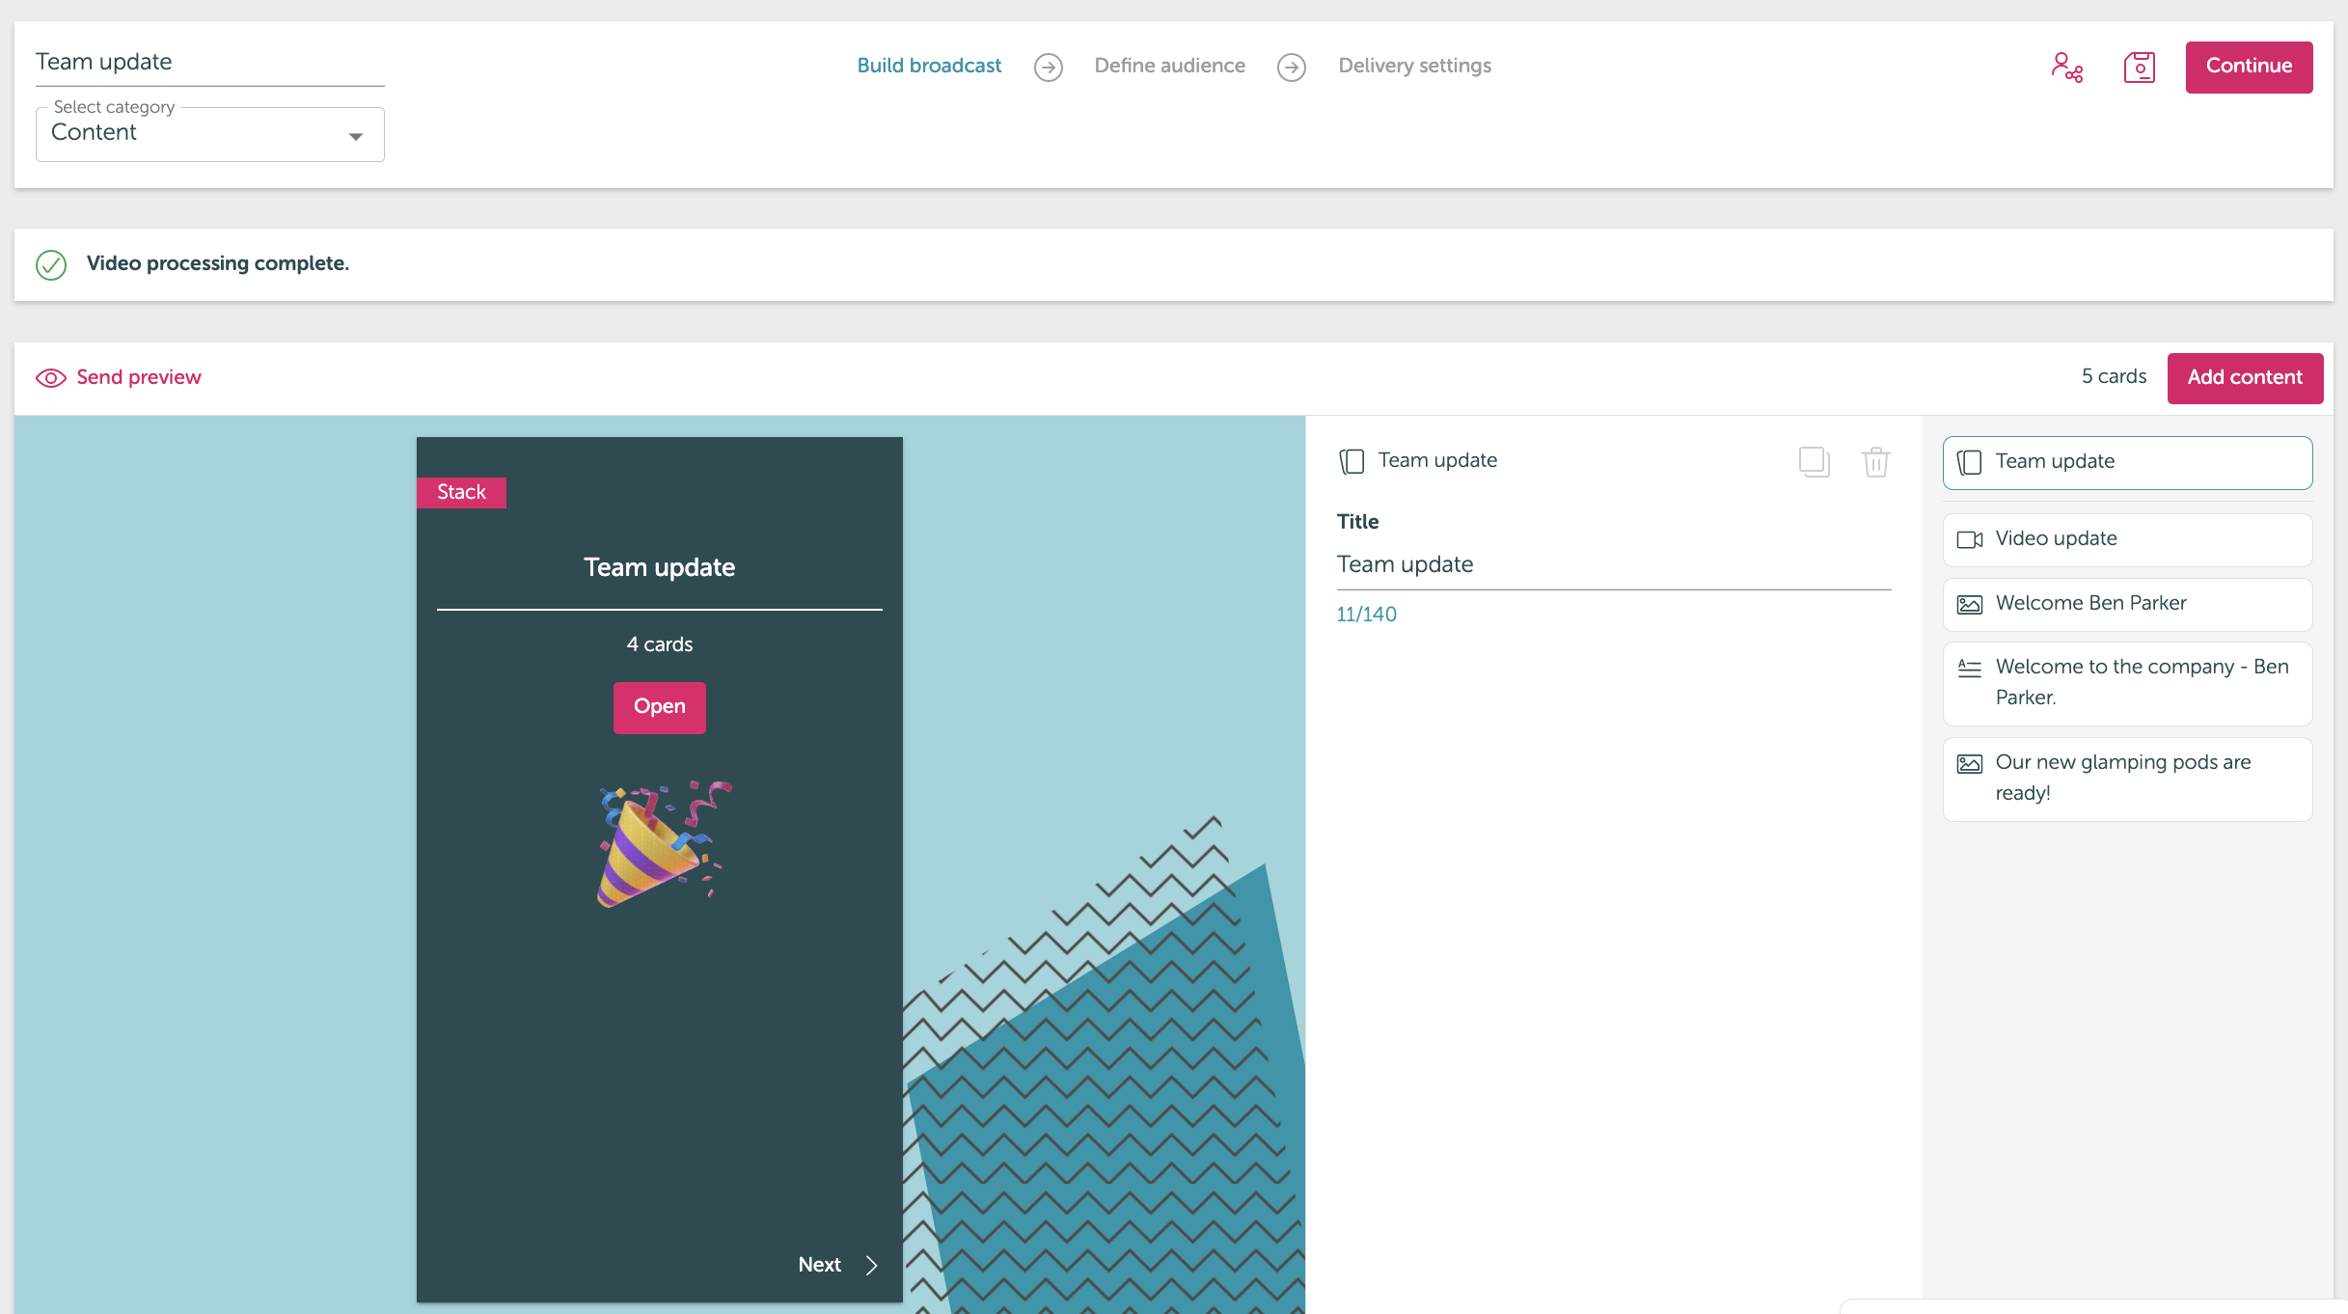
Task: Click Open button on the stack preview
Action: (x=660, y=707)
